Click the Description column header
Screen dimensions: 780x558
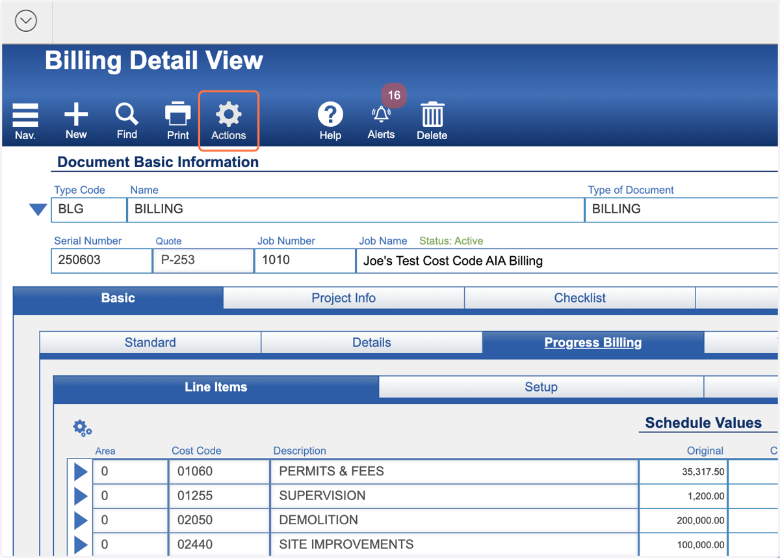pyautogui.click(x=300, y=451)
